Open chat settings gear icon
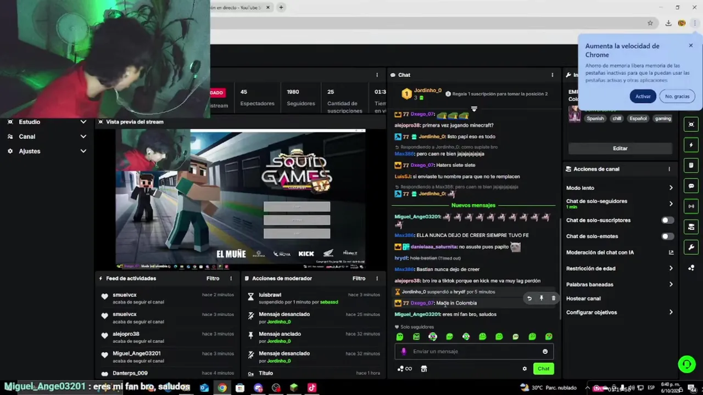 525,369
